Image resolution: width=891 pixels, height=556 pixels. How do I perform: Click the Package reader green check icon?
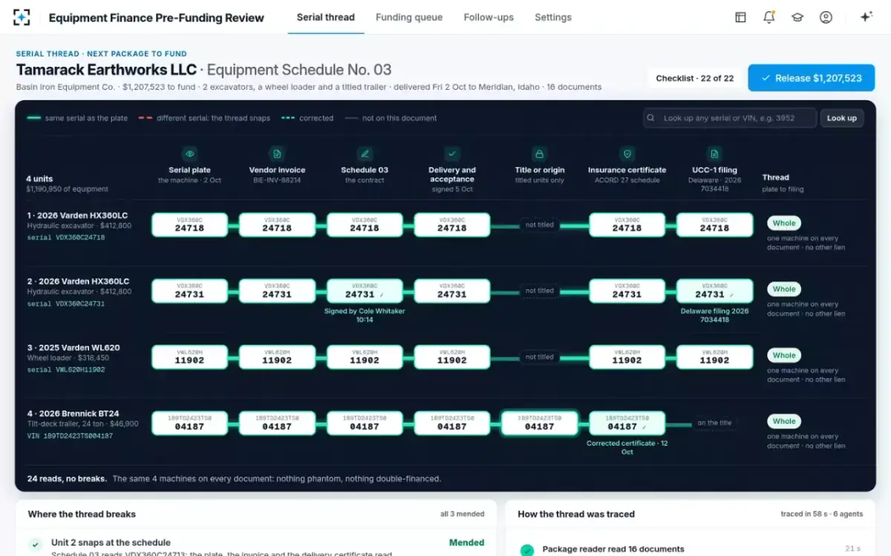pyautogui.click(x=526, y=550)
